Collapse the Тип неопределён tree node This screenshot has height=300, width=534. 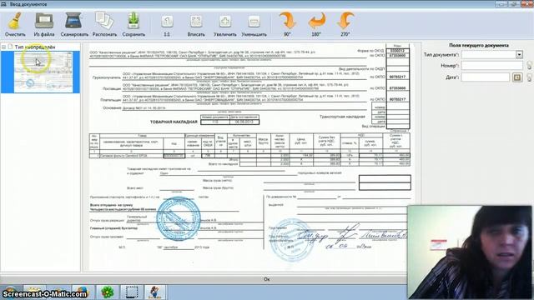point(3,47)
